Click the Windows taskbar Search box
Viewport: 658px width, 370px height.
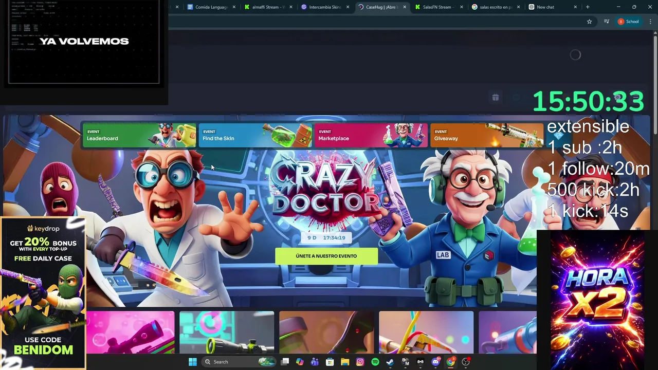[238, 362]
